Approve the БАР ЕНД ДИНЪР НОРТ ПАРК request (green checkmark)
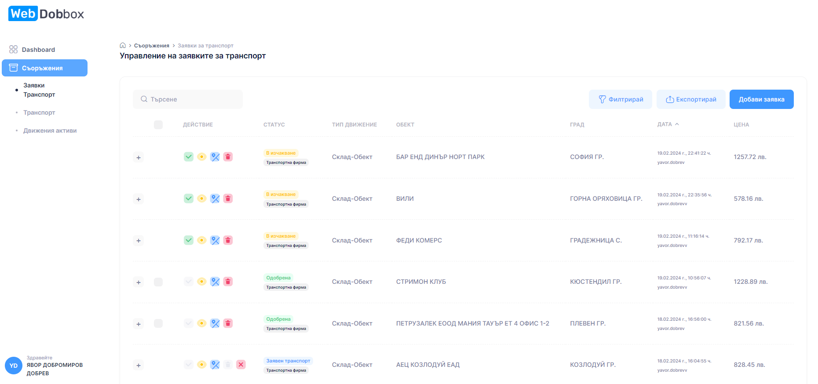 (188, 157)
